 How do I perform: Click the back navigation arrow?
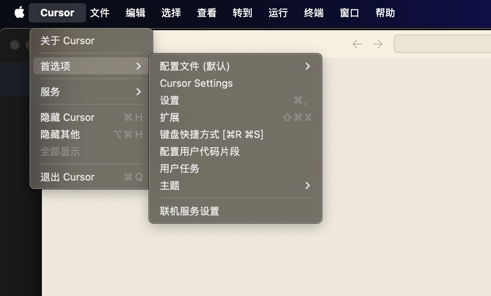pos(357,44)
